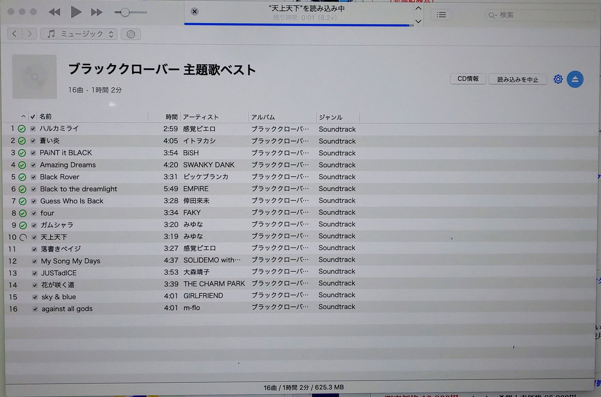Sort by the ジャンル column header

(331, 117)
